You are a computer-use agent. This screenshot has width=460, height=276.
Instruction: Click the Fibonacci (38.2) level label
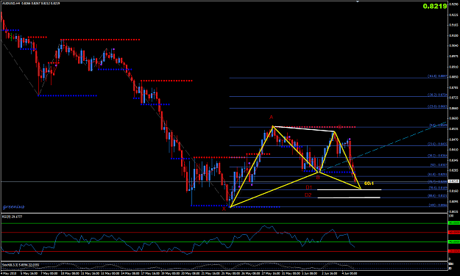pos(437,156)
